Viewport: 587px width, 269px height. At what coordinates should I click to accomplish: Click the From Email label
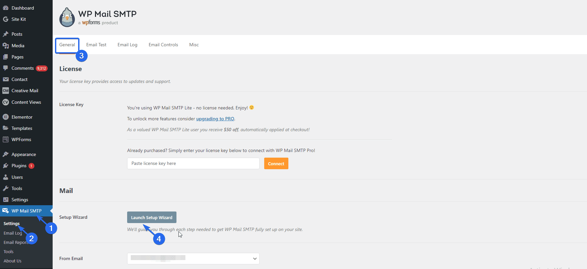pyautogui.click(x=71, y=258)
